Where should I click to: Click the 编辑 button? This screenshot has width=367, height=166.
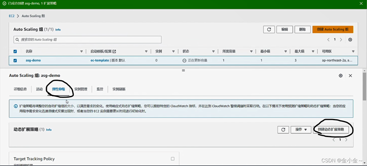(284, 29)
